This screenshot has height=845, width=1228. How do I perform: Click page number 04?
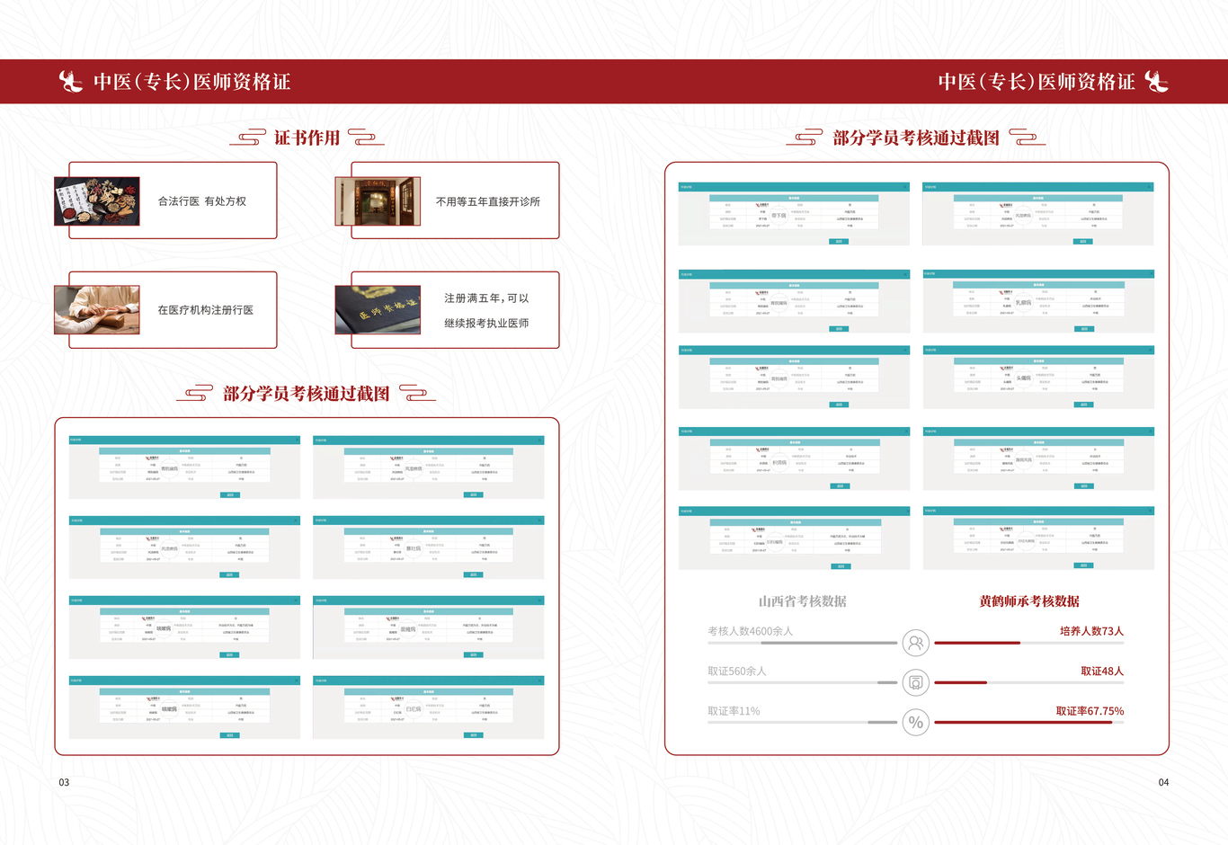coord(1163,782)
